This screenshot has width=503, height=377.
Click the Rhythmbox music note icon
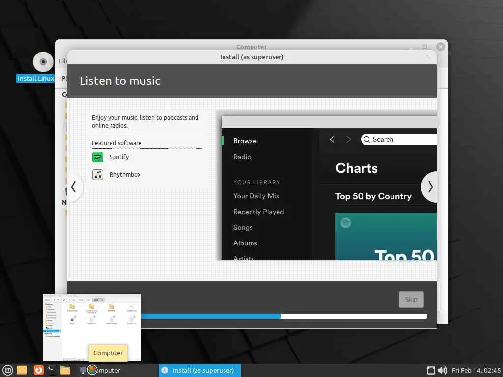point(98,175)
